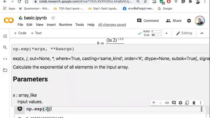Open cell more actions menu
The width and height of the screenshot is (210, 118).
(x=200, y=103)
